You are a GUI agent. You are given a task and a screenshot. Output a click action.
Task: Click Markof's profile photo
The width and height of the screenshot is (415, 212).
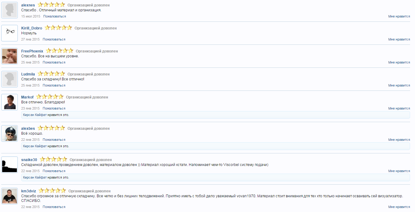click(10, 102)
